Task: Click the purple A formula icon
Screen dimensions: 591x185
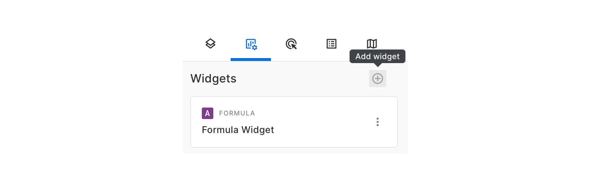Action: pyautogui.click(x=208, y=113)
